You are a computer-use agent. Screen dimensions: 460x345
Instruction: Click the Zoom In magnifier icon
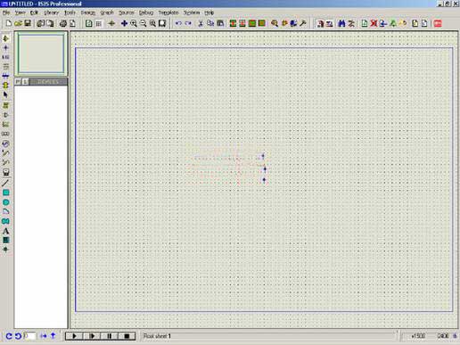pyautogui.click(x=134, y=23)
